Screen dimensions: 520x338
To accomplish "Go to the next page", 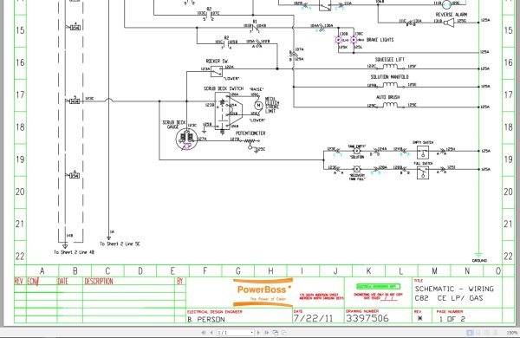I will tap(258, 332).
